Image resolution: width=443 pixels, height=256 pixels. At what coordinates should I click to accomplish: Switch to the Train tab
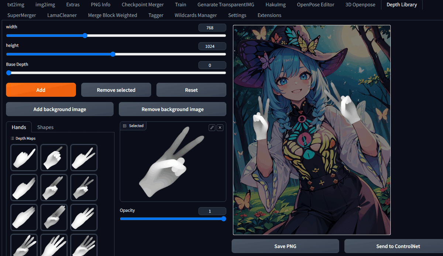tap(181, 5)
